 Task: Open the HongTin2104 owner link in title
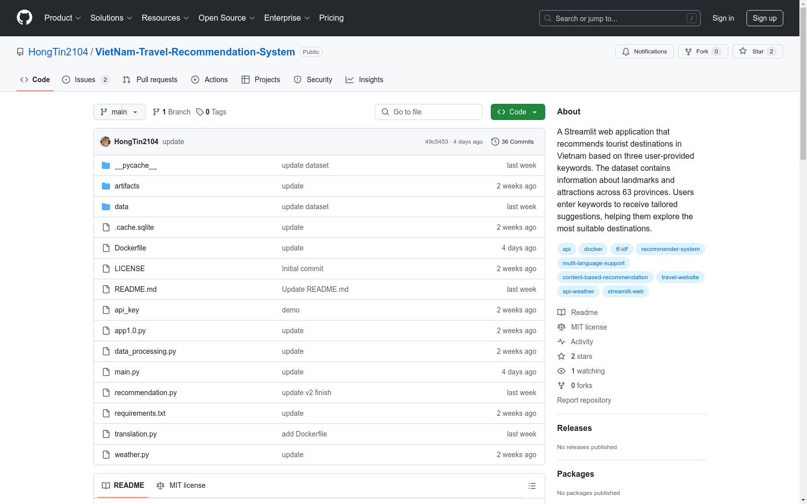(58, 52)
